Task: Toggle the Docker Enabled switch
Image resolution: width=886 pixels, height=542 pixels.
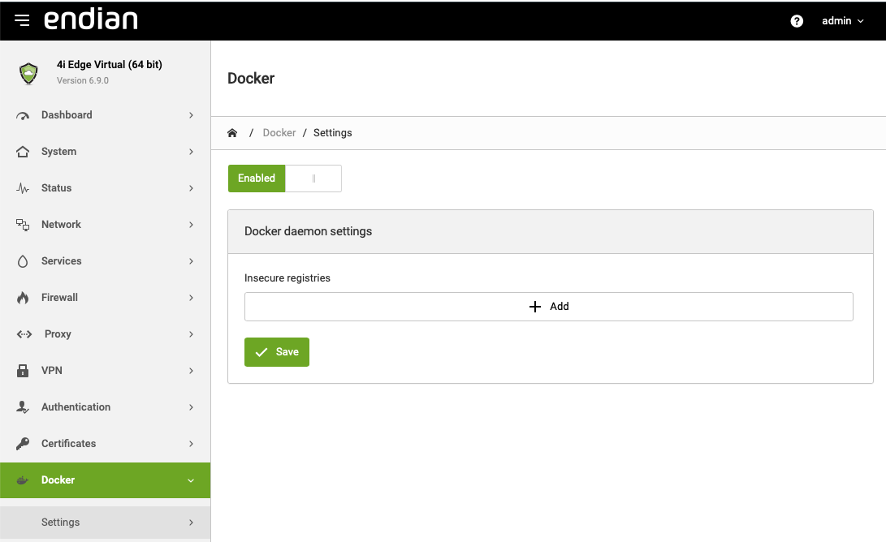Action: coord(284,179)
